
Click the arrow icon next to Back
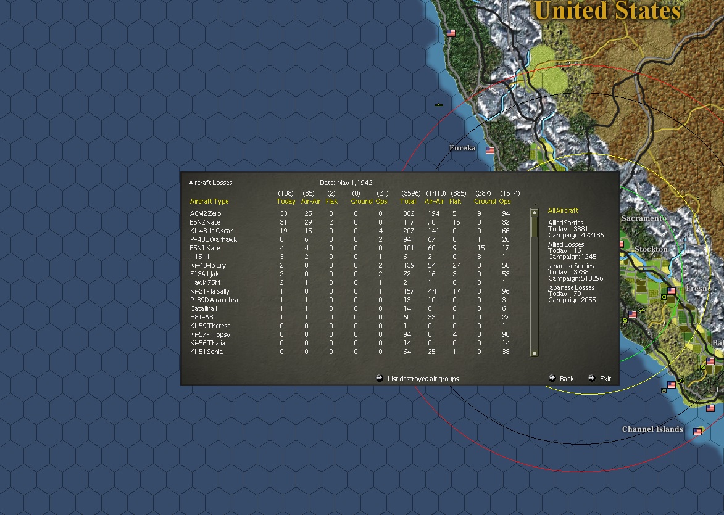[552, 378]
